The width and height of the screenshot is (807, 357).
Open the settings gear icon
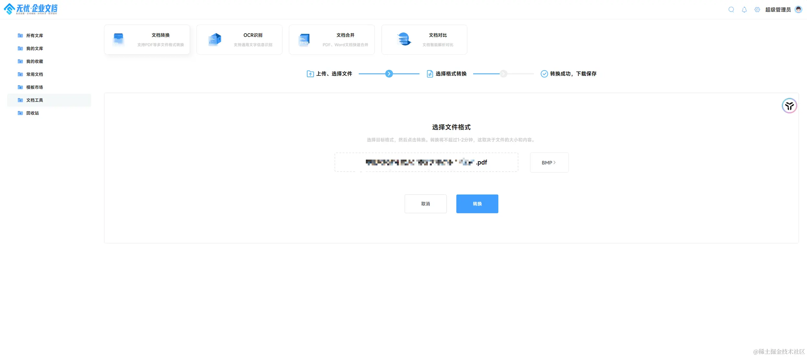tap(757, 9)
